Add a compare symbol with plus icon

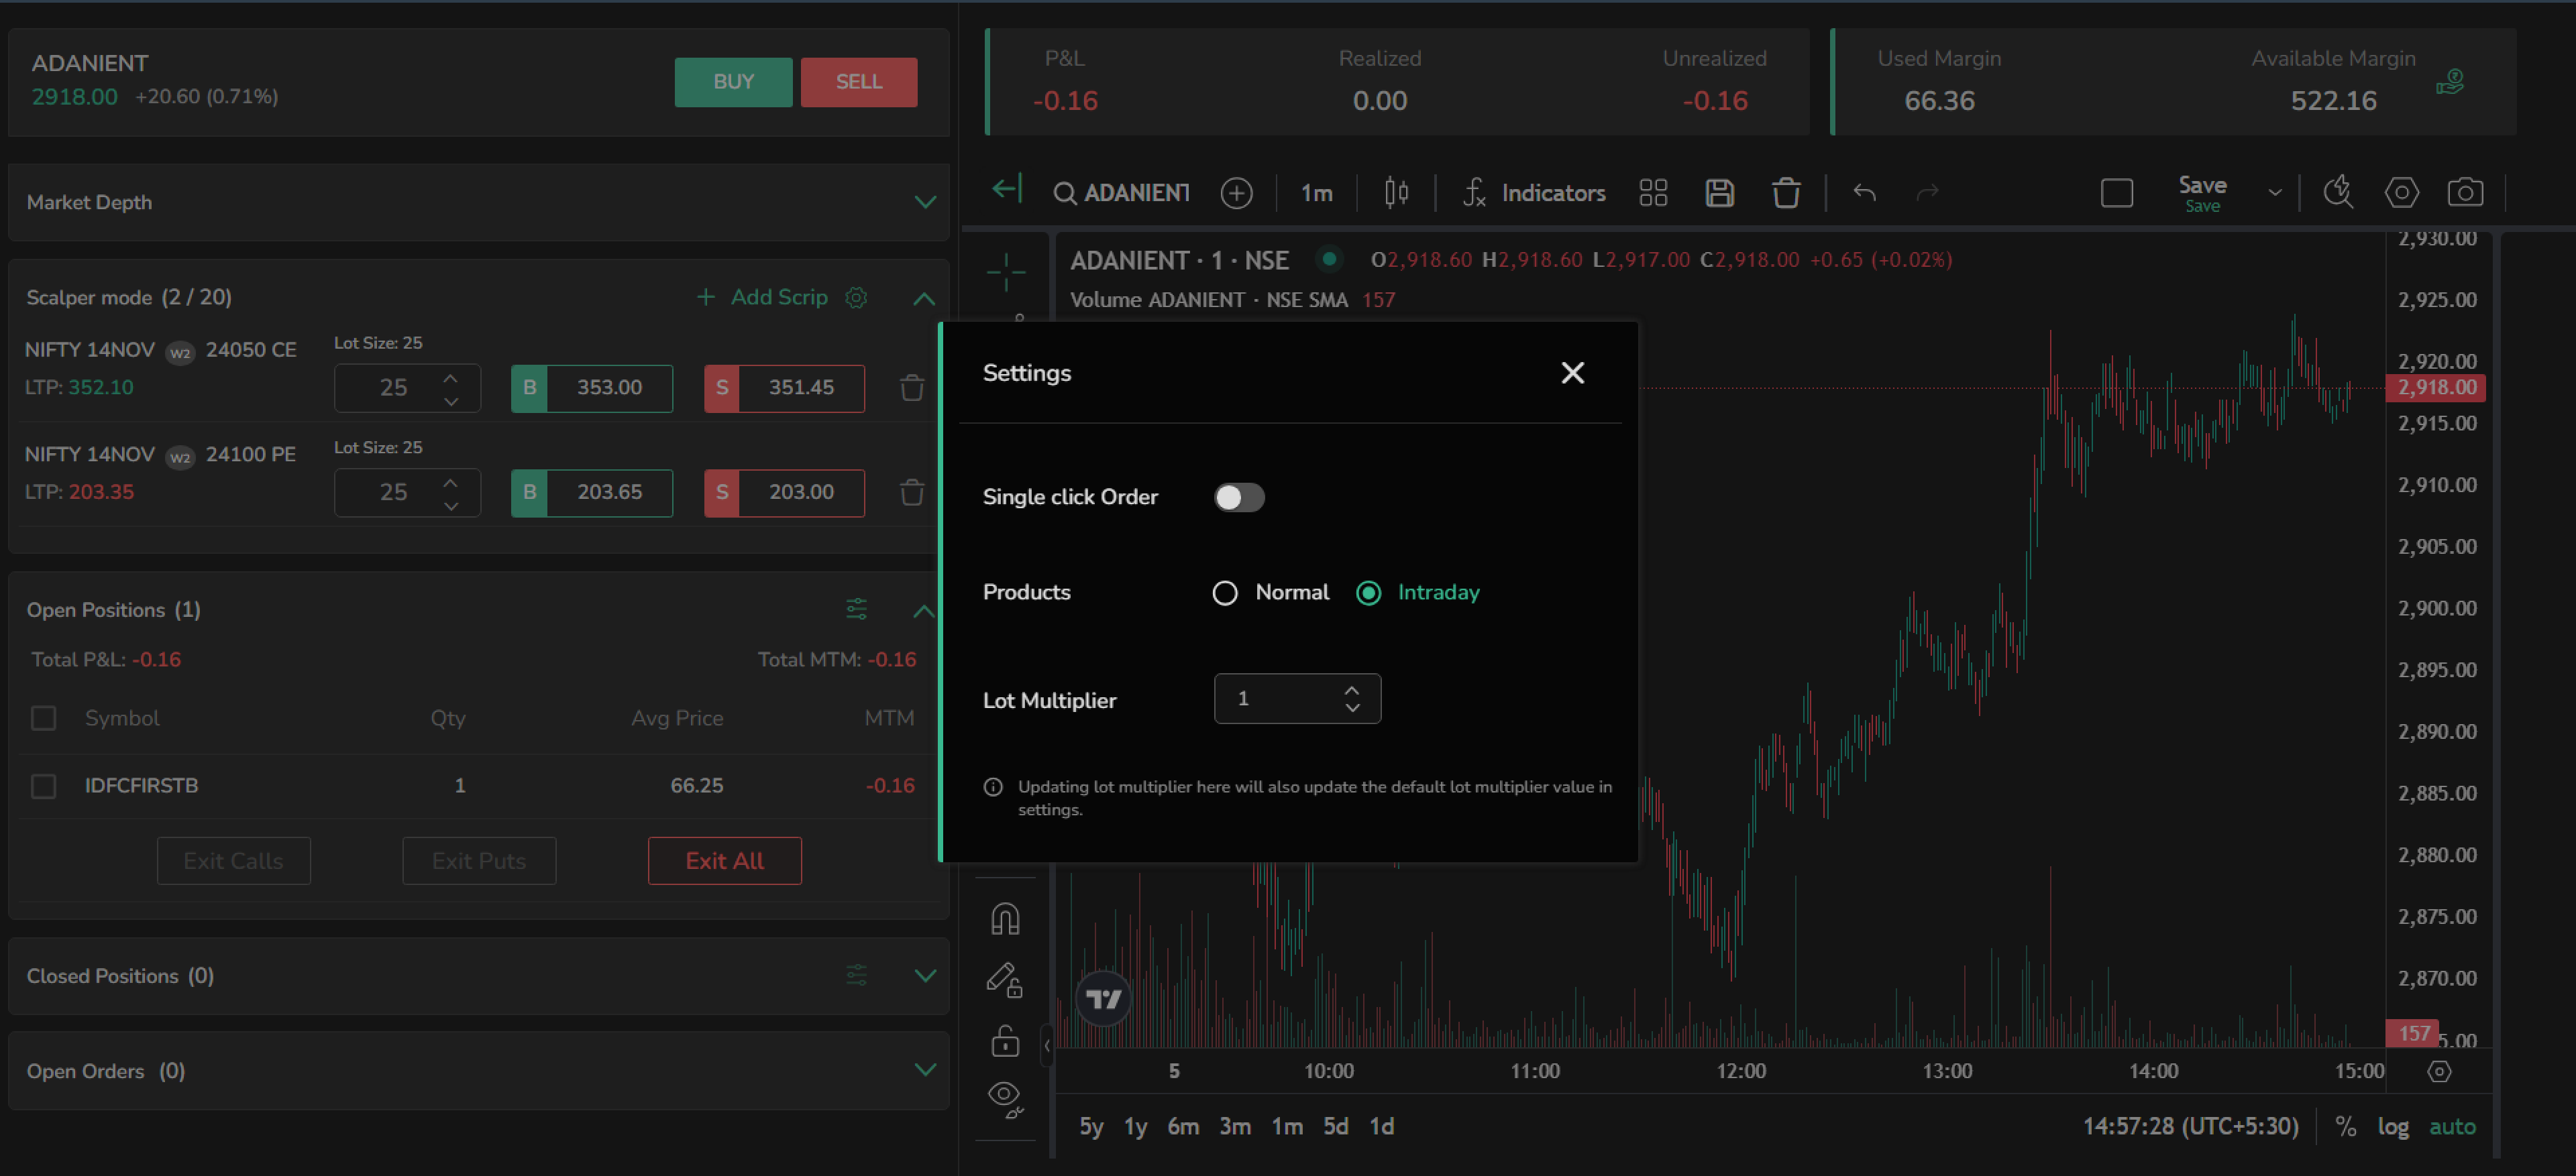(1236, 193)
